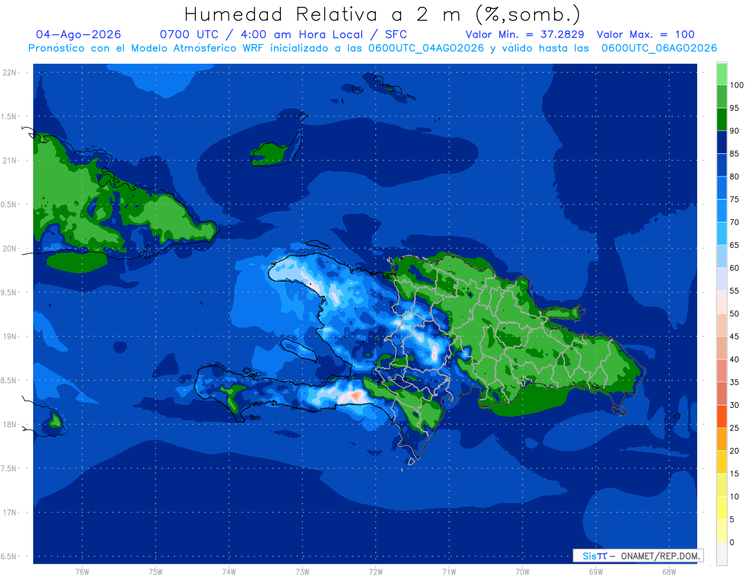Click the "SisTT – ONAMET/REP.DOM." credit label
The image size is (751, 580).
tap(638, 556)
